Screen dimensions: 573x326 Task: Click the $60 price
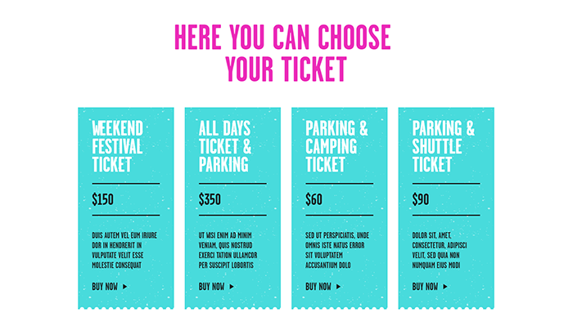click(314, 199)
